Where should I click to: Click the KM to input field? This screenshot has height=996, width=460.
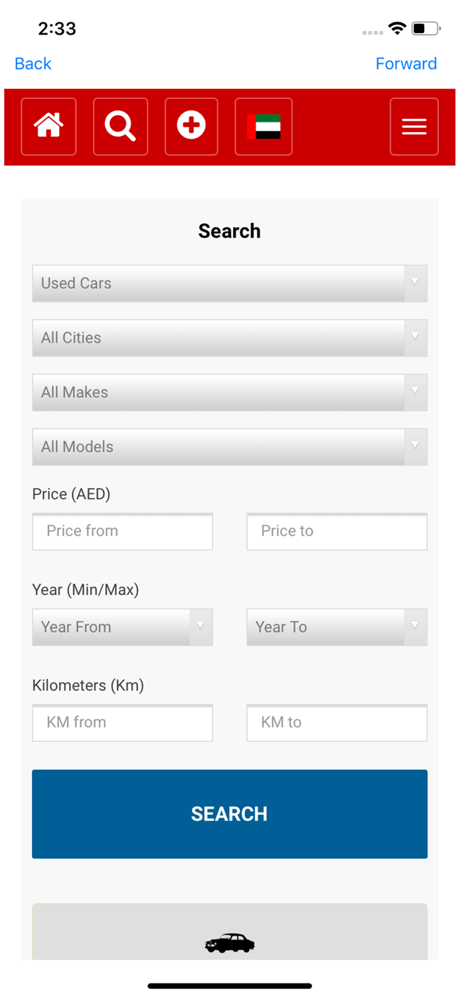coord(337,723)
